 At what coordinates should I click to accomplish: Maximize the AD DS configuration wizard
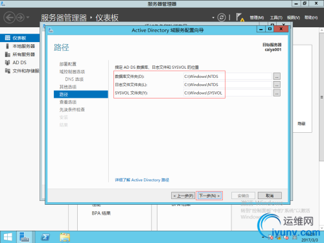(x=270, y=29)
